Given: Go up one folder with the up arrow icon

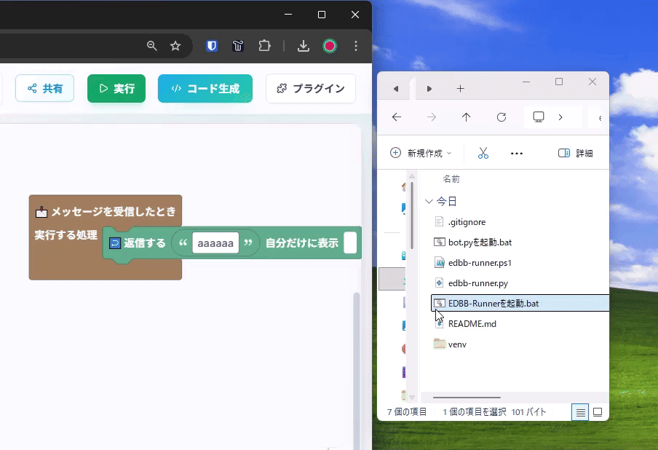Looking at the screenshot, I should [466, 117].
